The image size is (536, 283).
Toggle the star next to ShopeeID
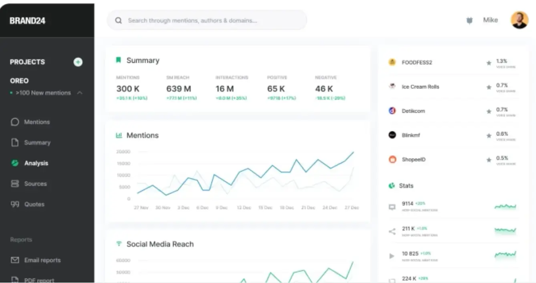[x=489, y=160]
